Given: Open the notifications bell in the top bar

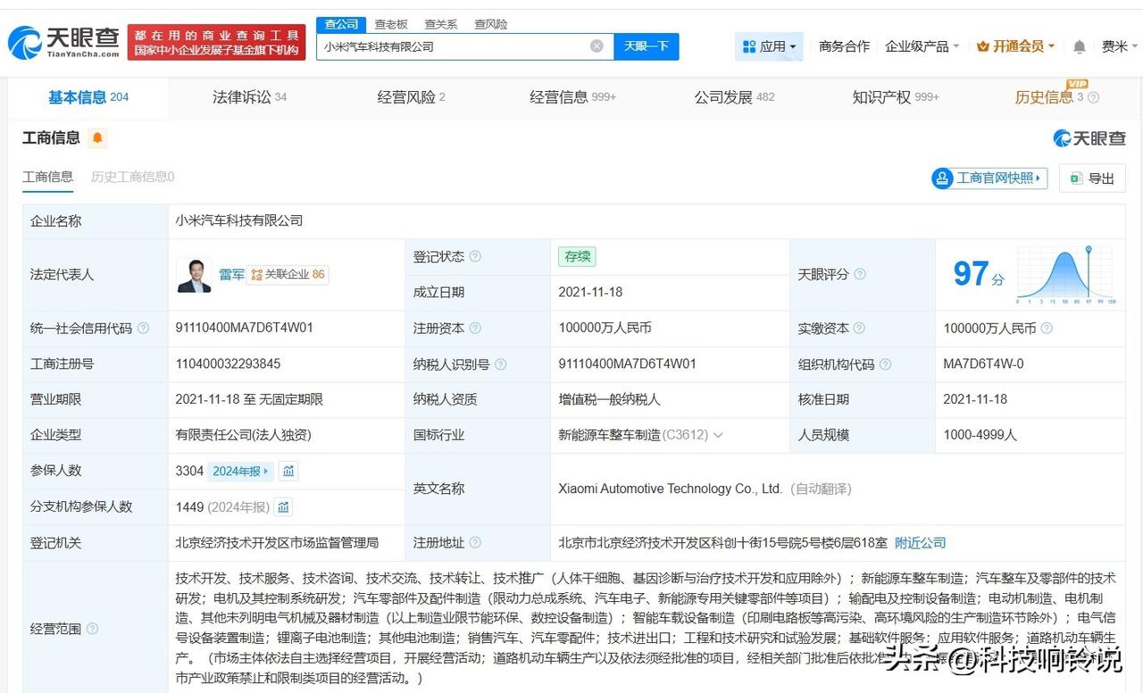Looking at the screenshot, I should pos(1080,46).
